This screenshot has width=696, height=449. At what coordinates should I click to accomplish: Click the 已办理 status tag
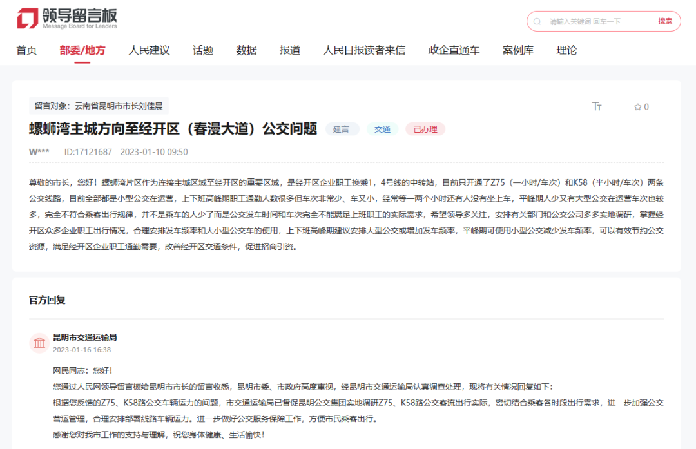pyautogui.click(x=425, y=129)
